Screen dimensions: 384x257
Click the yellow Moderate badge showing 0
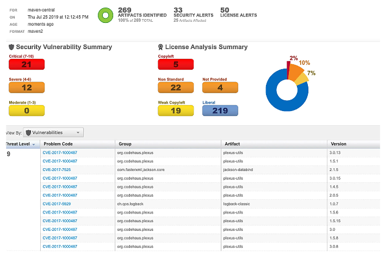[x=27, y=111]
